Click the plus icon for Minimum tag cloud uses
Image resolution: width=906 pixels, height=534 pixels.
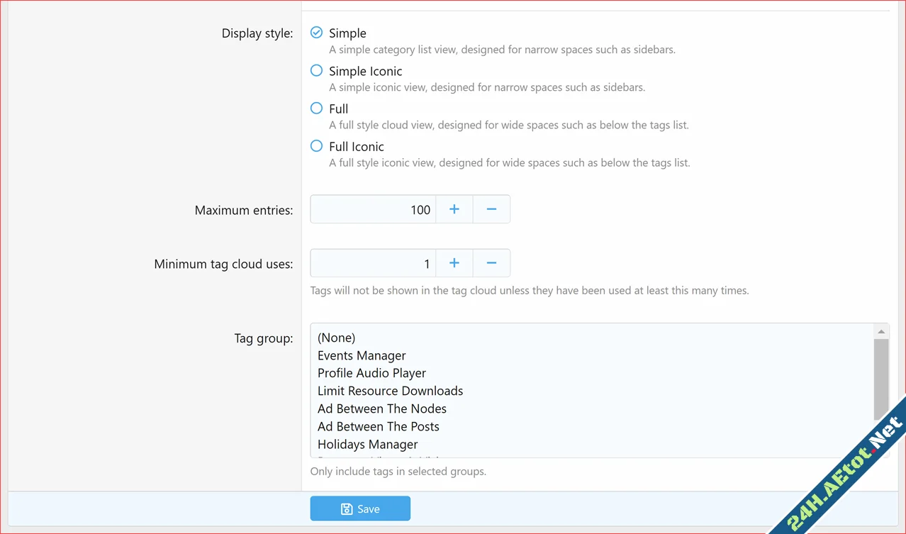[454, 262]
